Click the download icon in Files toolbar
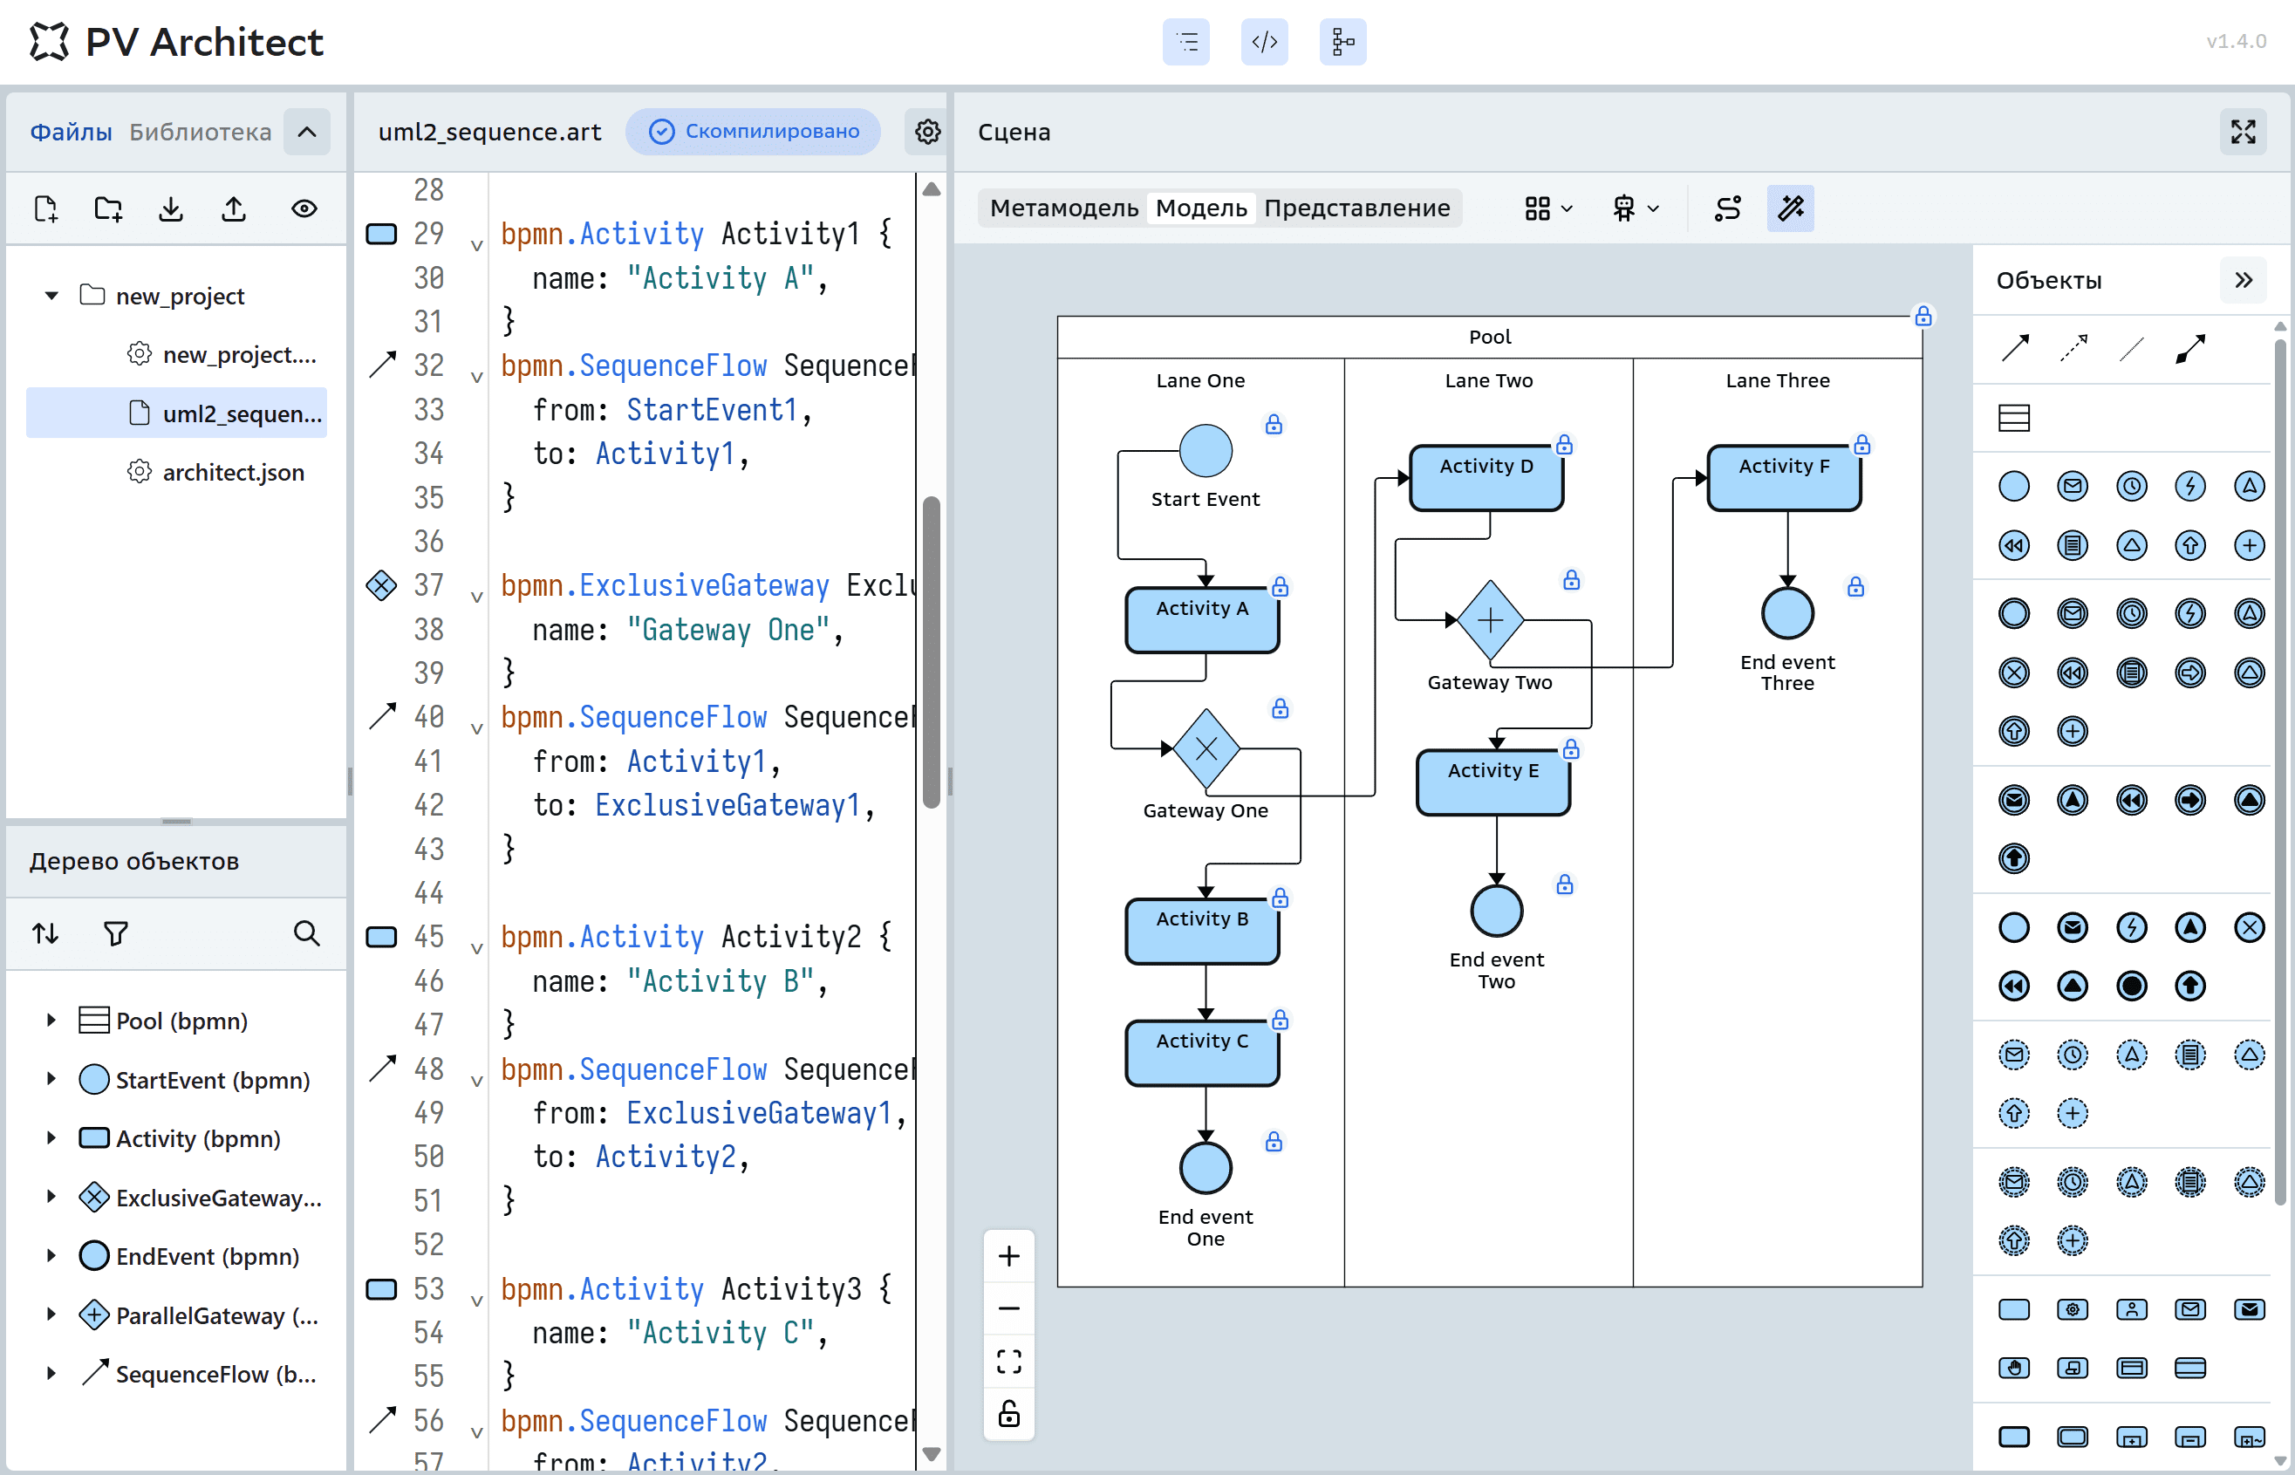2295x1475 pixels. pyautogui.click(x=170, y=208)
